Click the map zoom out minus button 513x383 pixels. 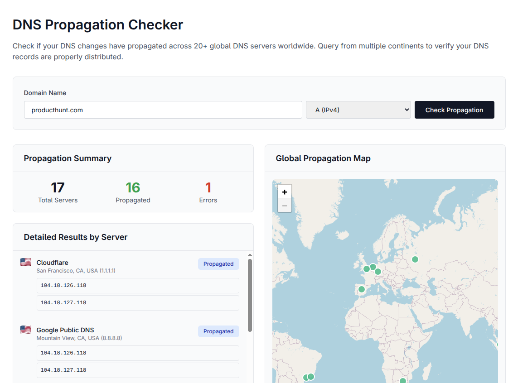285,206
